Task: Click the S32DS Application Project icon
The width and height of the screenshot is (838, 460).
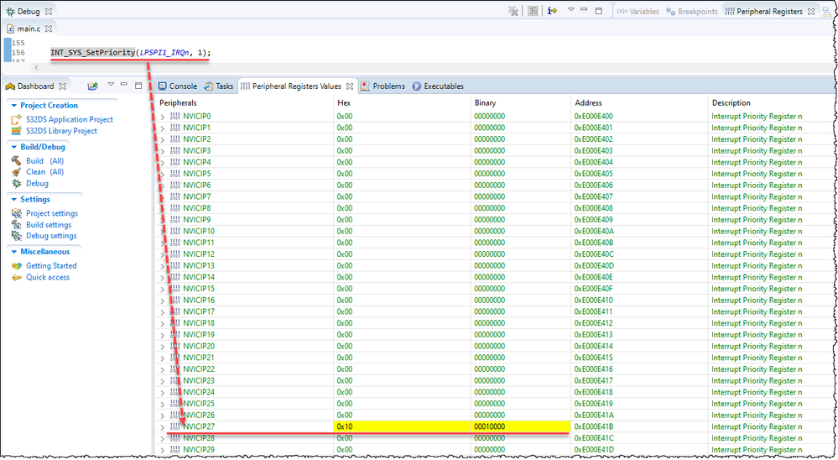Action: 17,119
